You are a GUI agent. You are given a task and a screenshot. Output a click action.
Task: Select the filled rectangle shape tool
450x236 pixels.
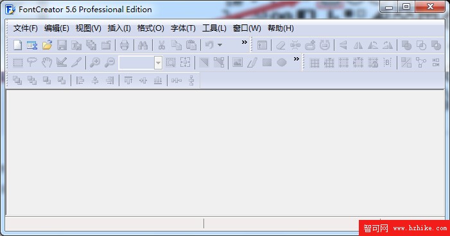point(267,62)
